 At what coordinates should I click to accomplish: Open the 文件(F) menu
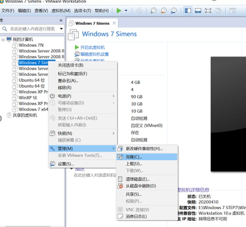(8, 11)
